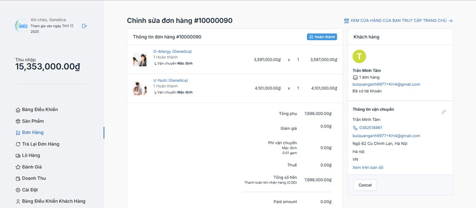
Task: Click the home icon for Bảng Điều Khiển
Action: pyautogui.click(x=18, y=109)
